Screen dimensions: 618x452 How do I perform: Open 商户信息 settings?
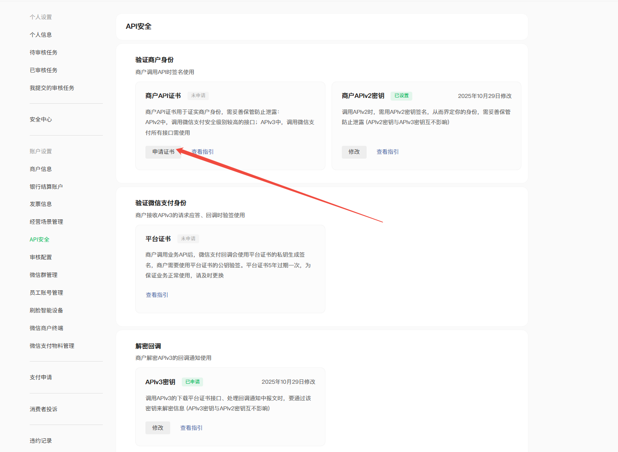pos(41,169)
